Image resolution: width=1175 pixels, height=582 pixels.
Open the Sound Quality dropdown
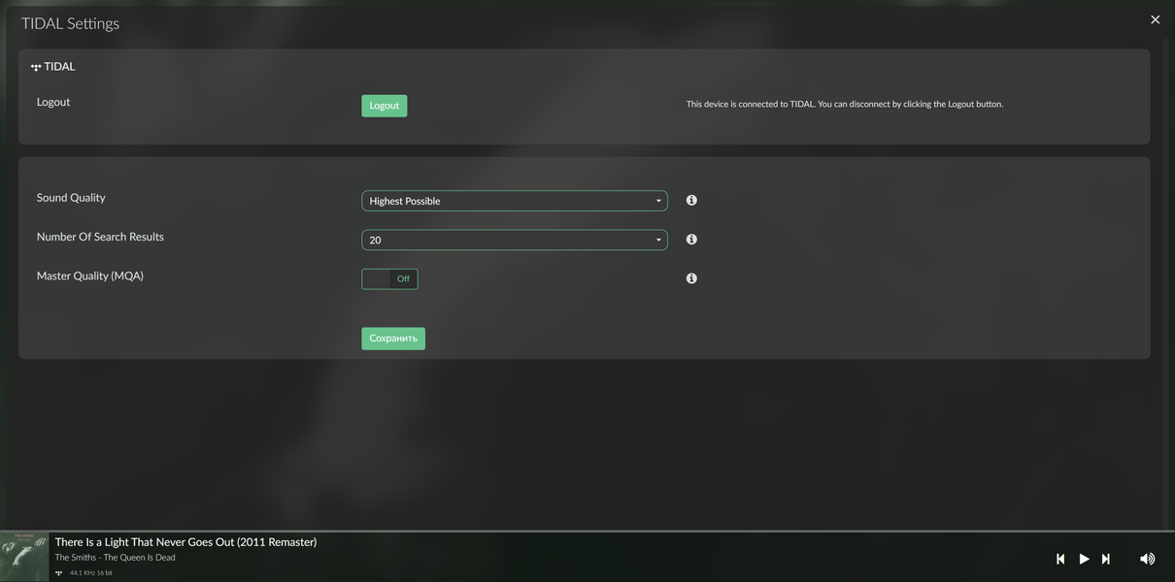click(x=515, y=201)
